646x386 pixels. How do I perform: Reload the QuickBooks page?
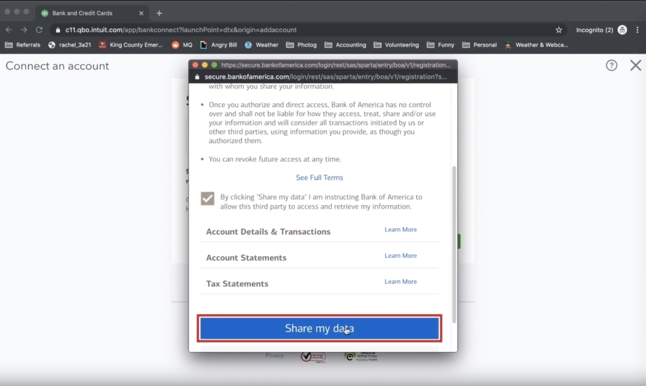(39, 30)
